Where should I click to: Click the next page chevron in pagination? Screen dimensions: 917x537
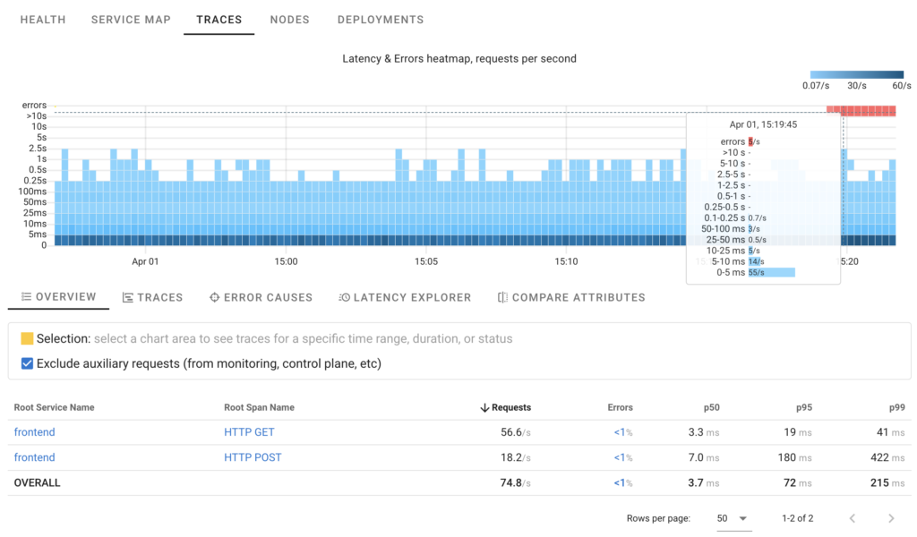click(891, 517)
